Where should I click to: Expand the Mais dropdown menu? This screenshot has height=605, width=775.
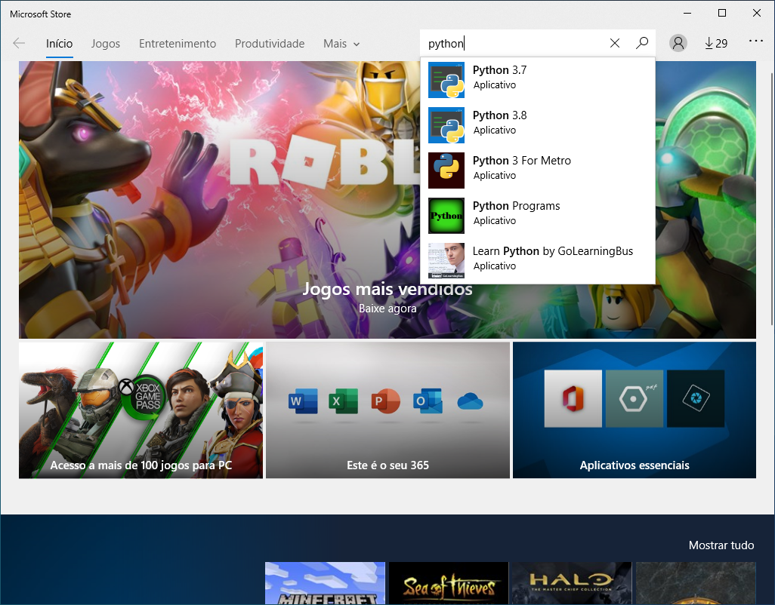pos(341,44)
